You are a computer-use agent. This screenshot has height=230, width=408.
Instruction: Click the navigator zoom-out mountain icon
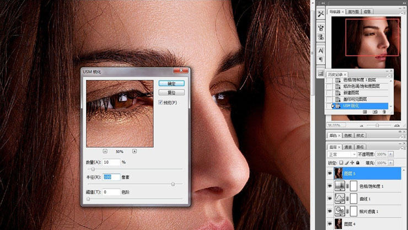(x=362, y=125)
